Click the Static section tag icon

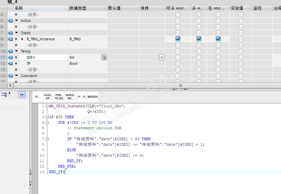pos(10,33)
